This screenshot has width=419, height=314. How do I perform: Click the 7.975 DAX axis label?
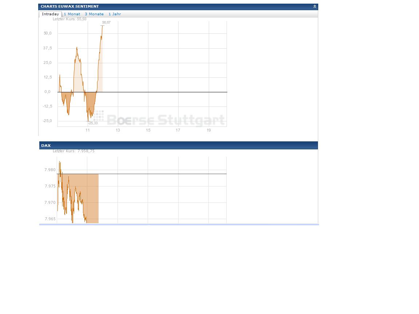(x=50, y=186)
